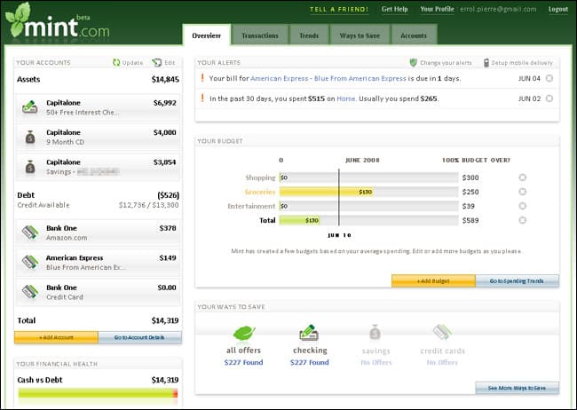The image size is (577, 410).
Task: Click Go to Account Details button
Action: (x=140, y=337)
